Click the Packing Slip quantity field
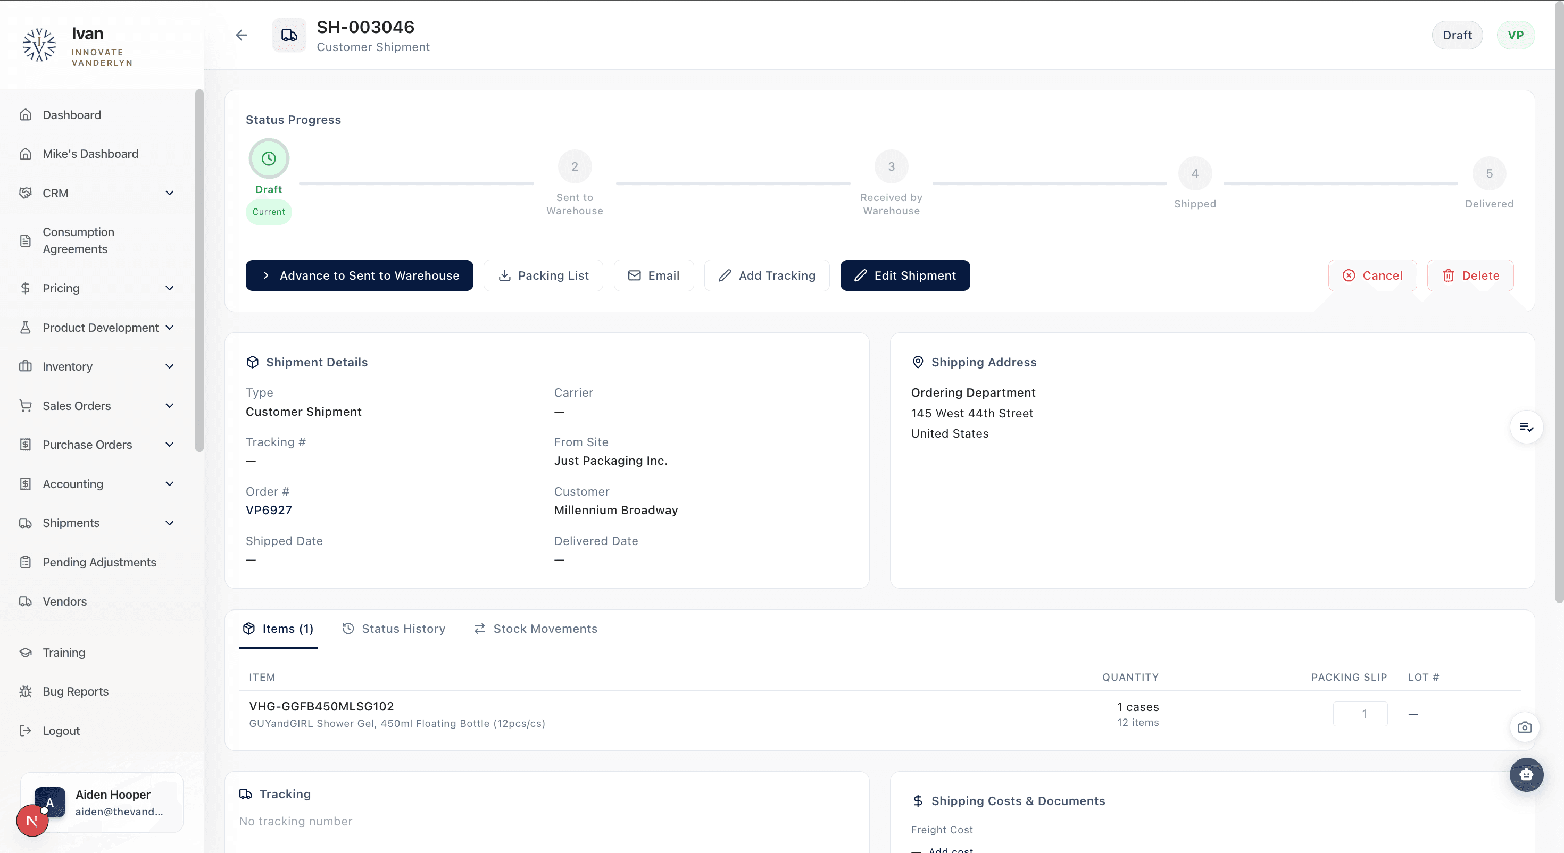 [x=1360, y=714]
